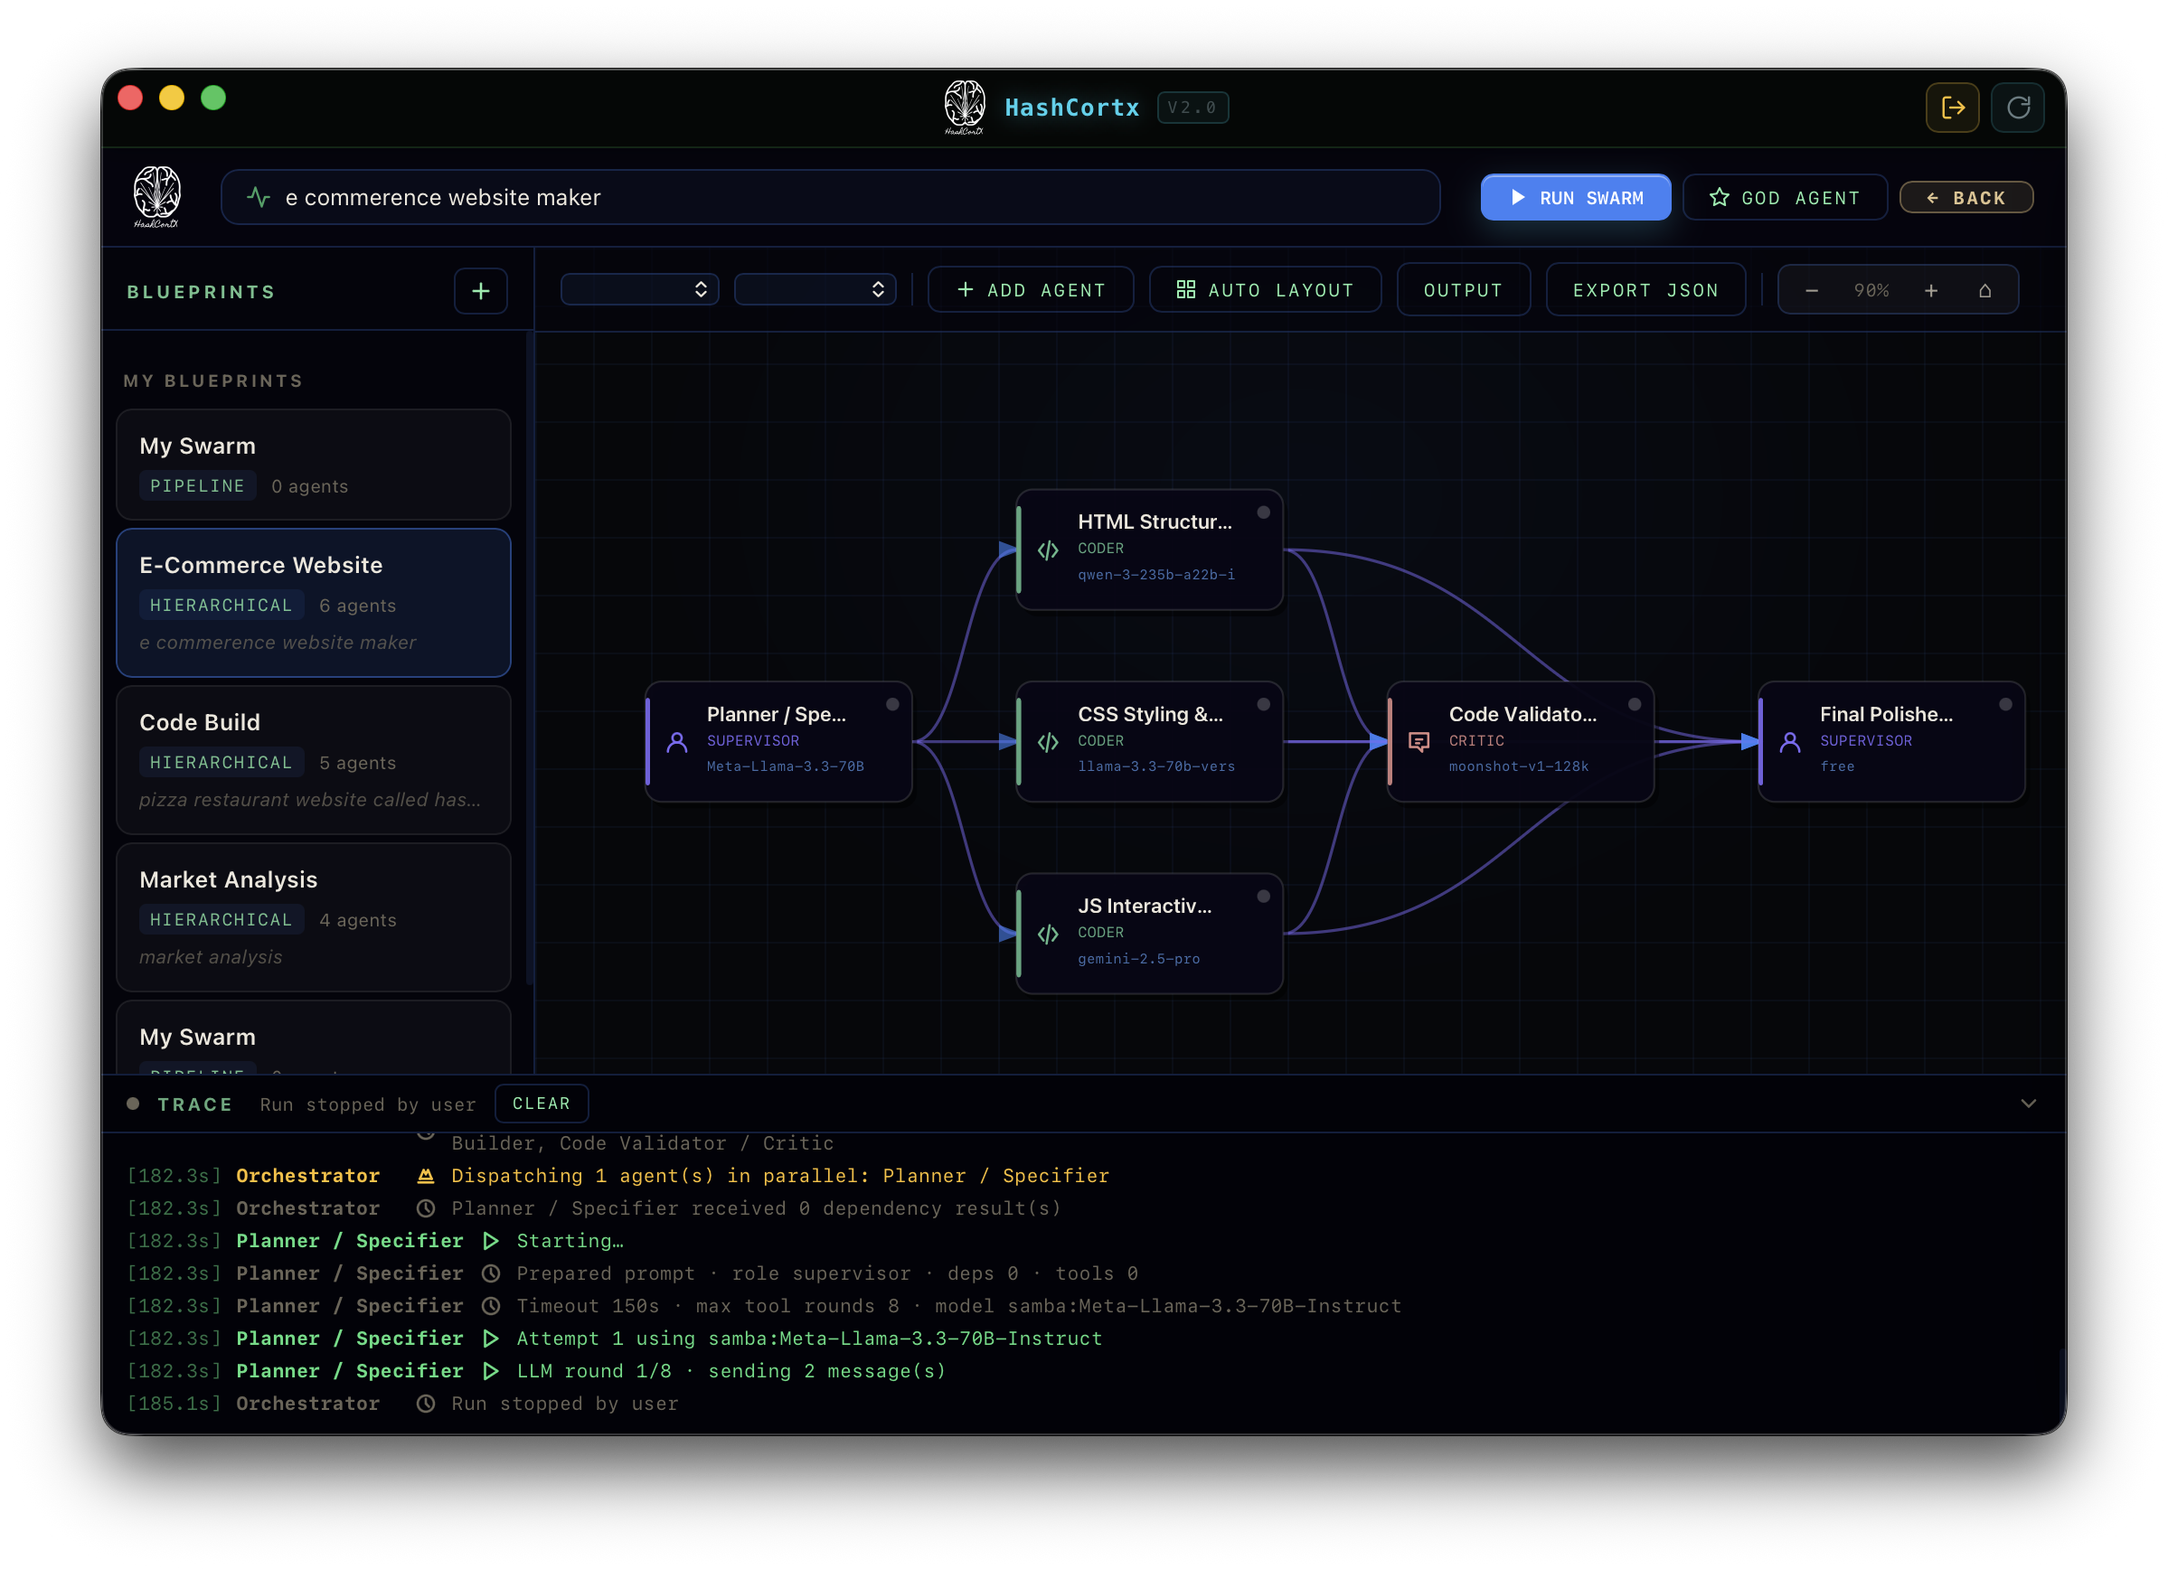Select the Final Polisher supervisor node
Image resolution: width=2168 pixels, height=1569 pixels.
coord(1890,742)
